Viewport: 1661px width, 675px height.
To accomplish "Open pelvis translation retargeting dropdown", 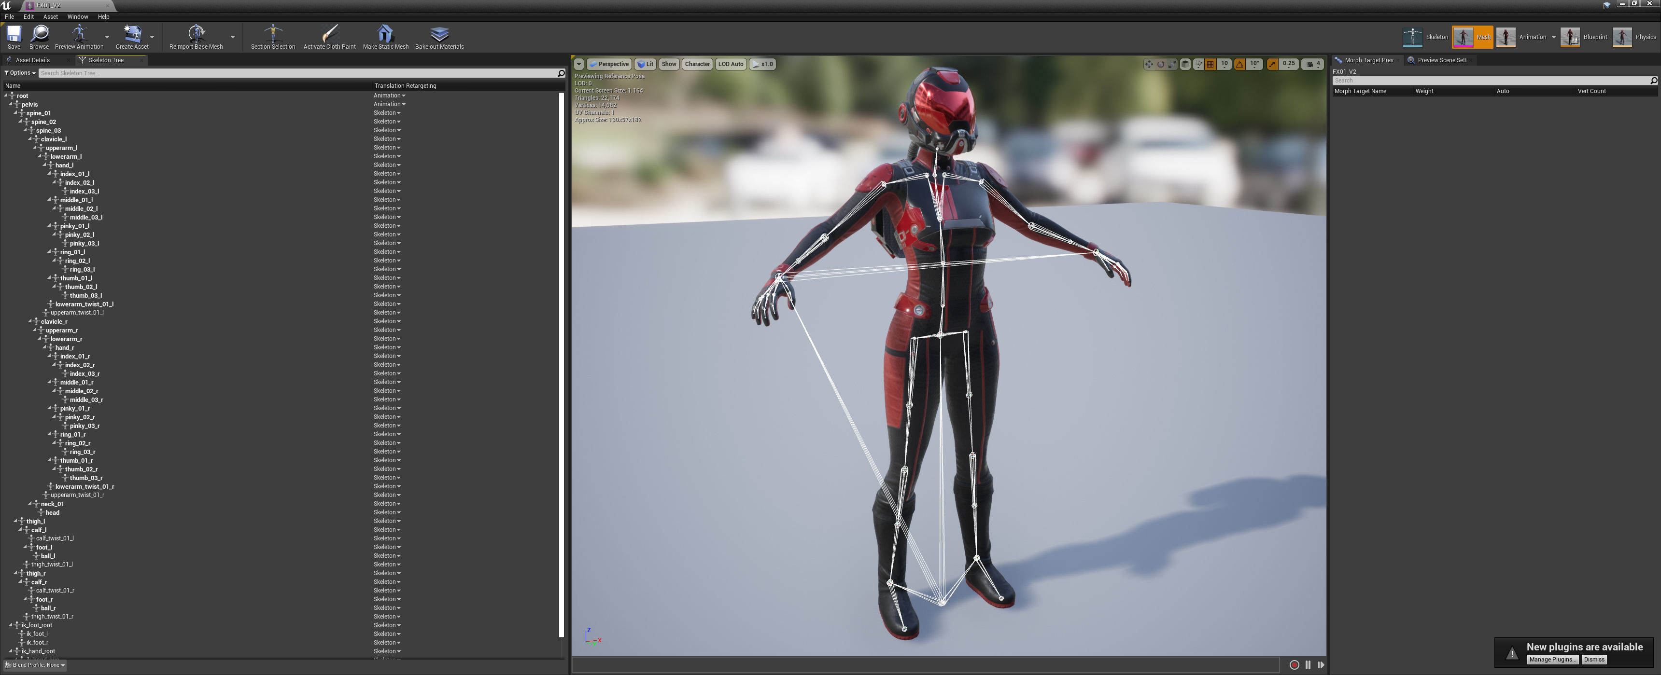I will point(390,104).
